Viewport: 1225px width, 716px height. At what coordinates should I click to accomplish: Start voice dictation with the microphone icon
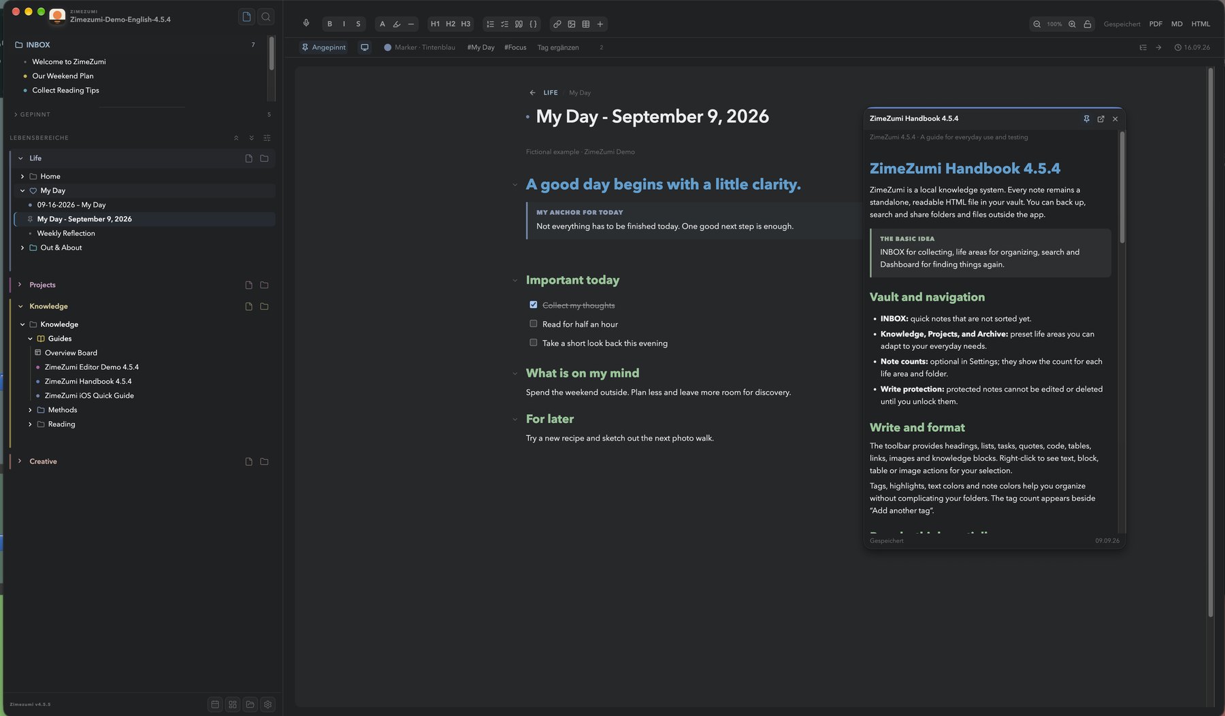pos(306,24)
